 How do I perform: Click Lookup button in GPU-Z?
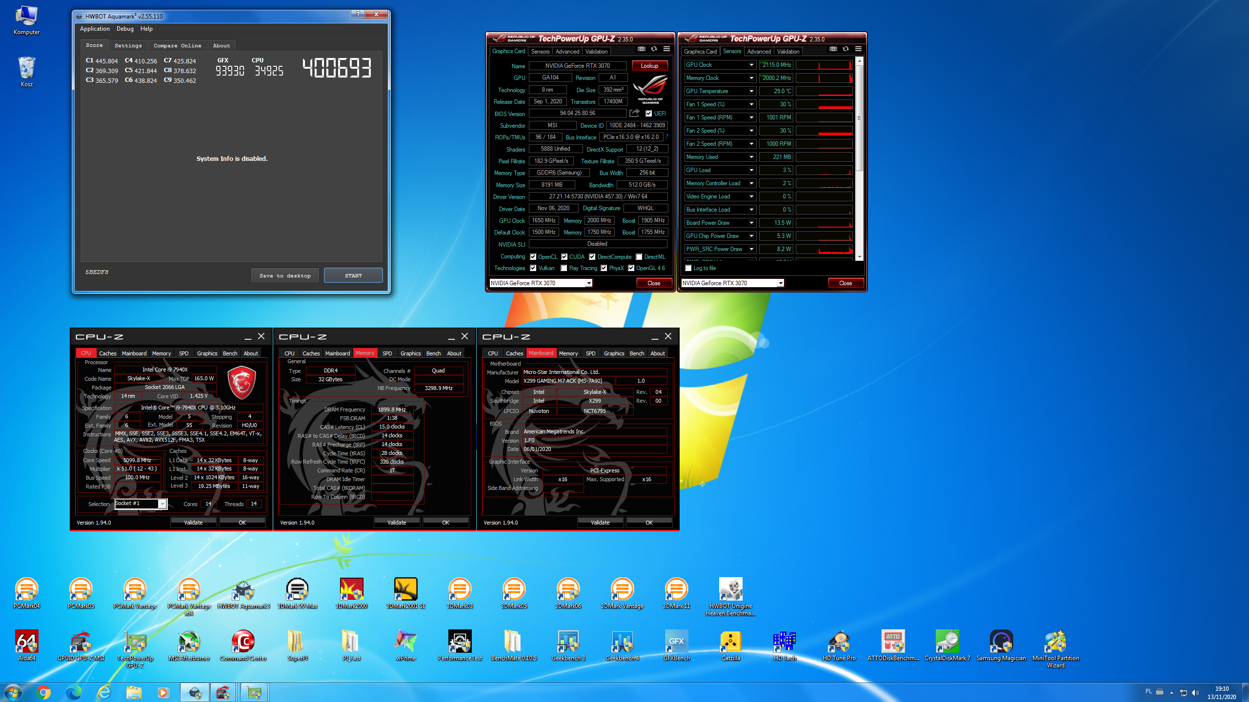[x=650, y=66]
